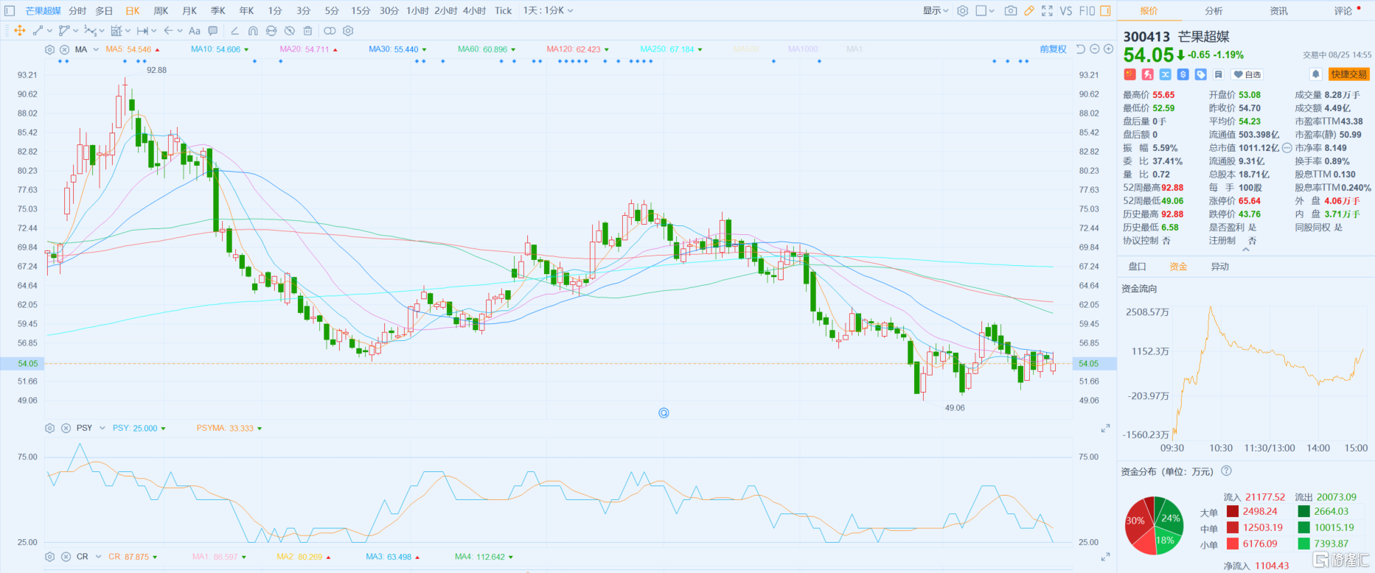Open the layout square dropdown arrow
The width and height of the screenshot is (1375, 573).
click(992, 11)
